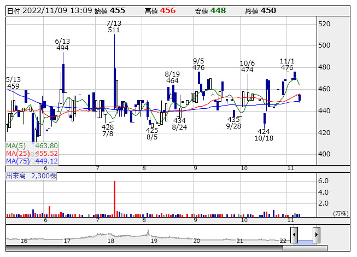Click the right range handle arrow
The image size is (357, 257).
(316, 235)
